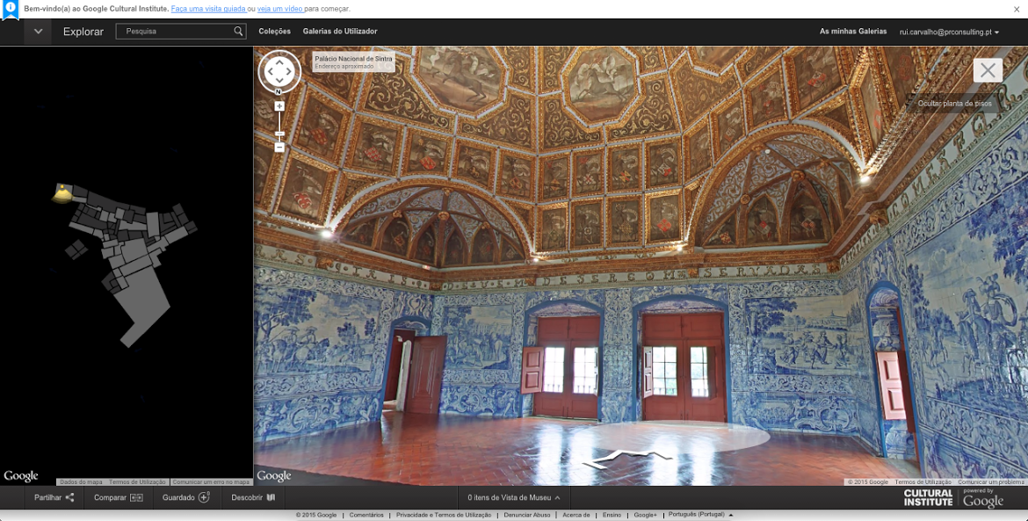The height and width of the screenshot is (521, 1028).
Task: Close the museum view with X
Action: coord(988,70)
